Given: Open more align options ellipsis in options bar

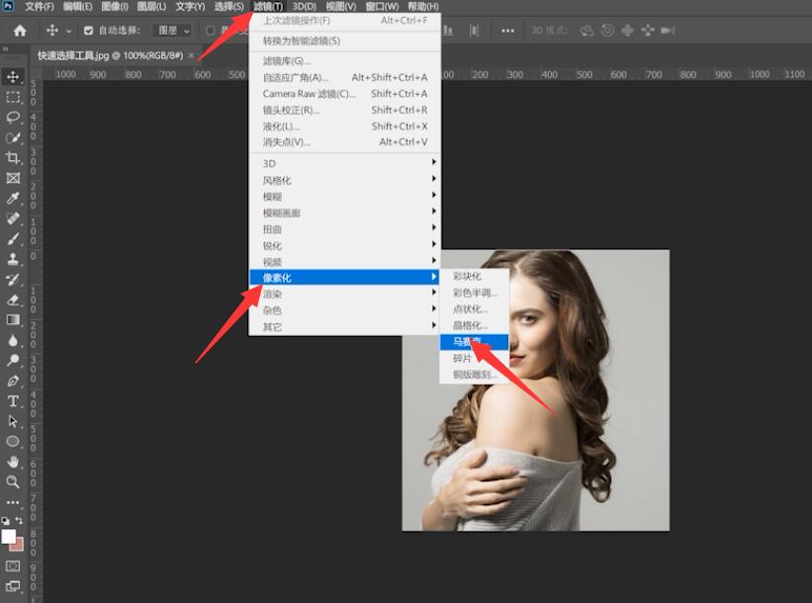Looking at the screenshot, I should 507,31.
